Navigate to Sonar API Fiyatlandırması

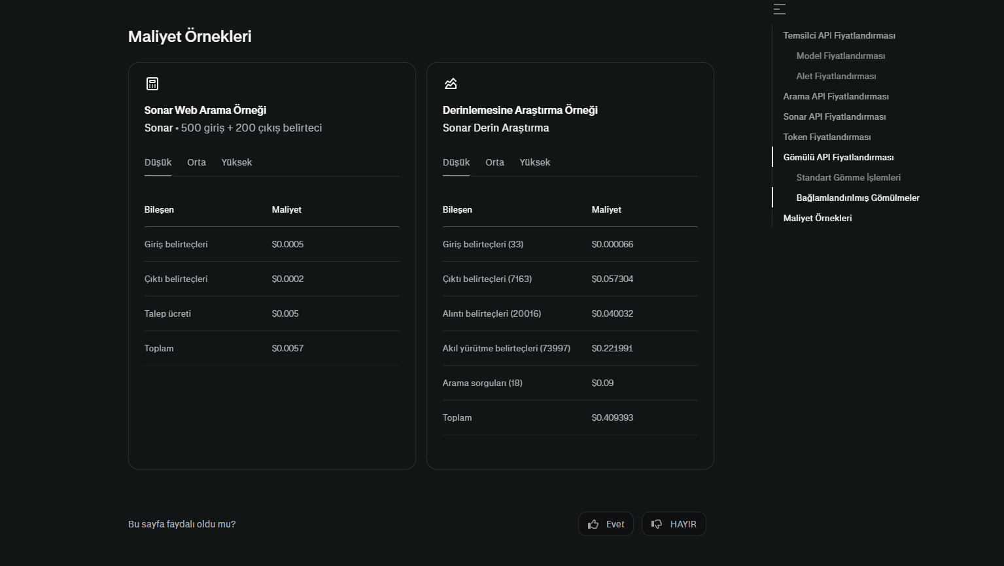click(x=835, y=116)
